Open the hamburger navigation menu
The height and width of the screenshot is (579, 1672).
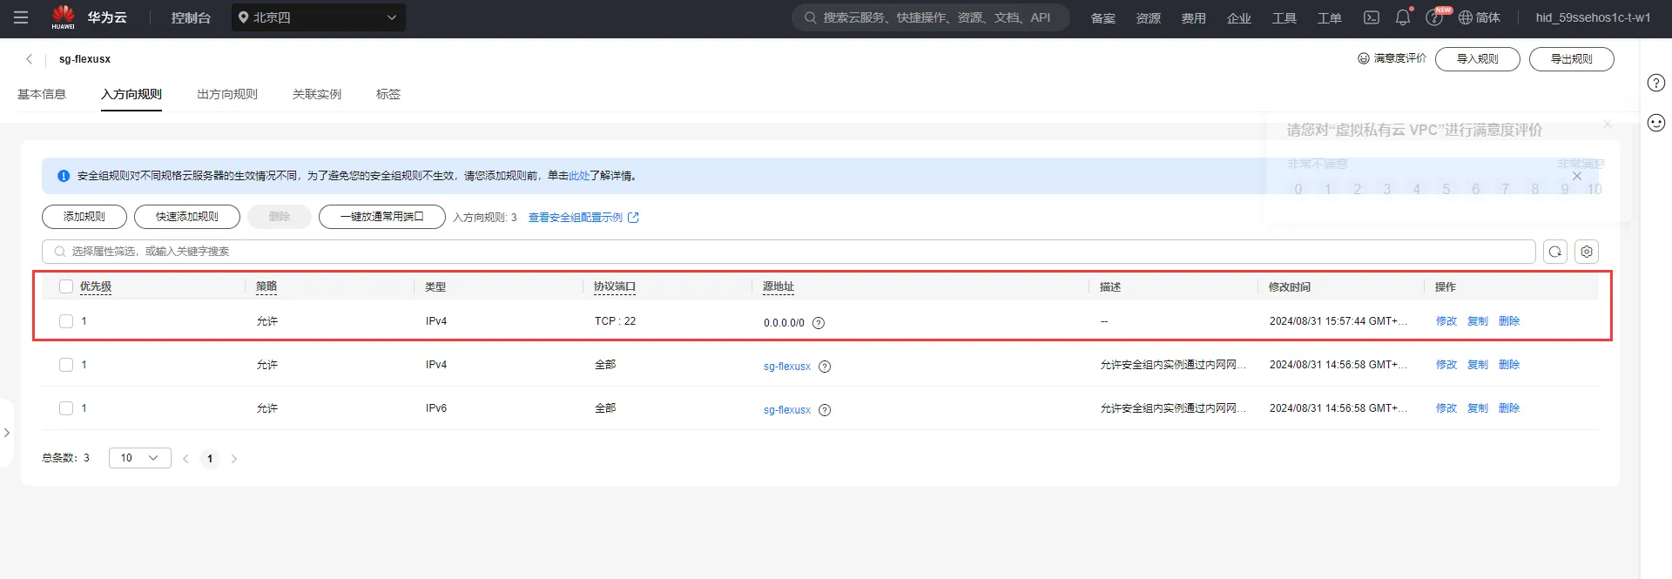click(x=21, y=17)
